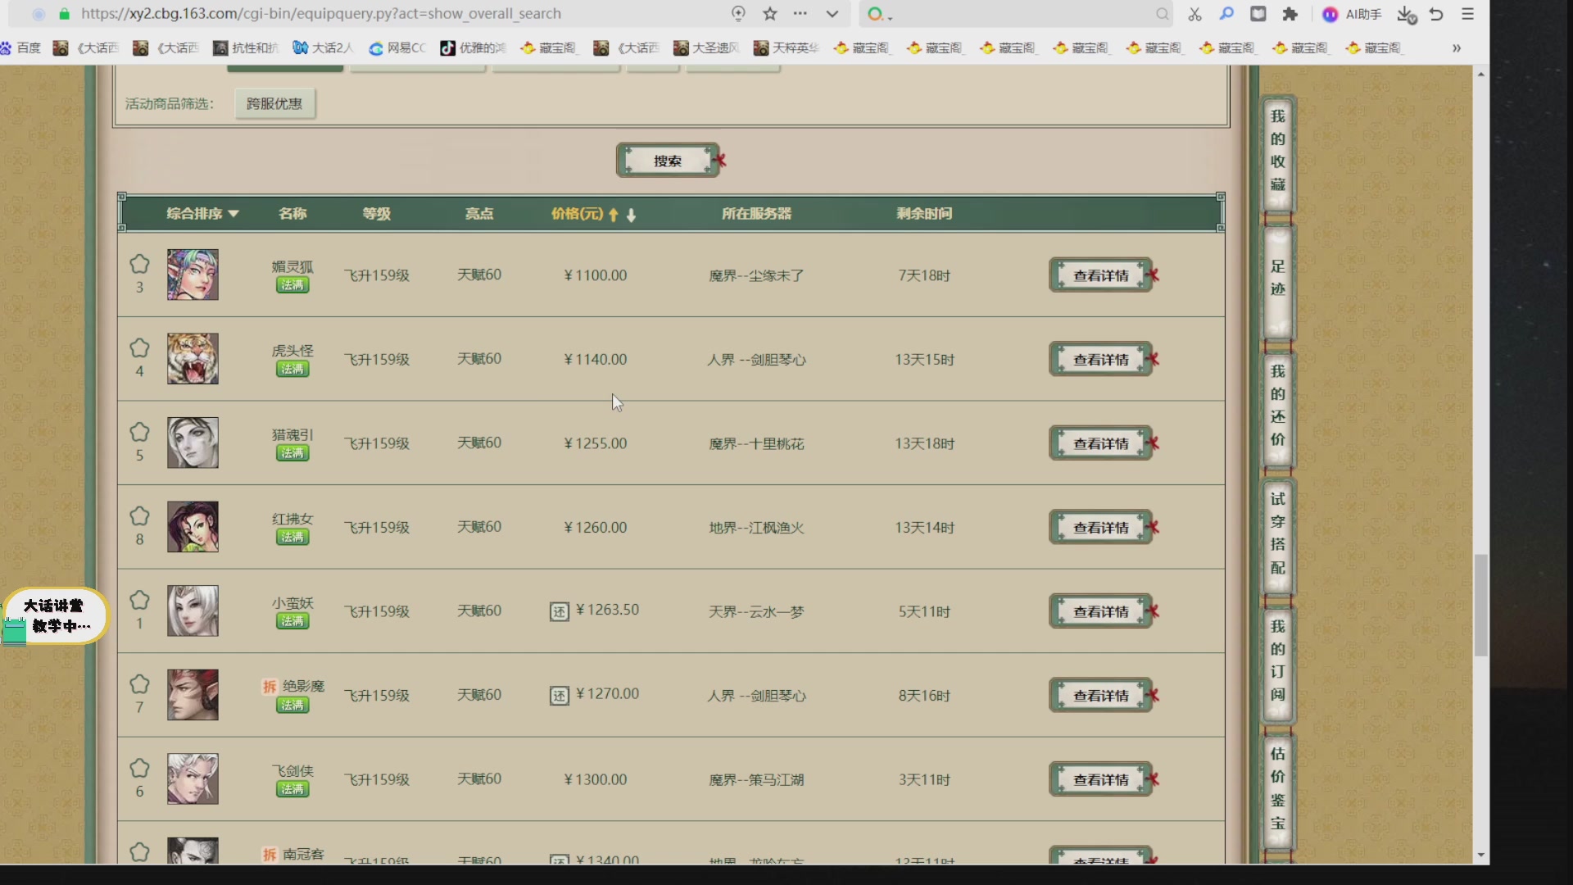Sort price ascending with up arrow
1573x885 pixels.
click(613, 215)
